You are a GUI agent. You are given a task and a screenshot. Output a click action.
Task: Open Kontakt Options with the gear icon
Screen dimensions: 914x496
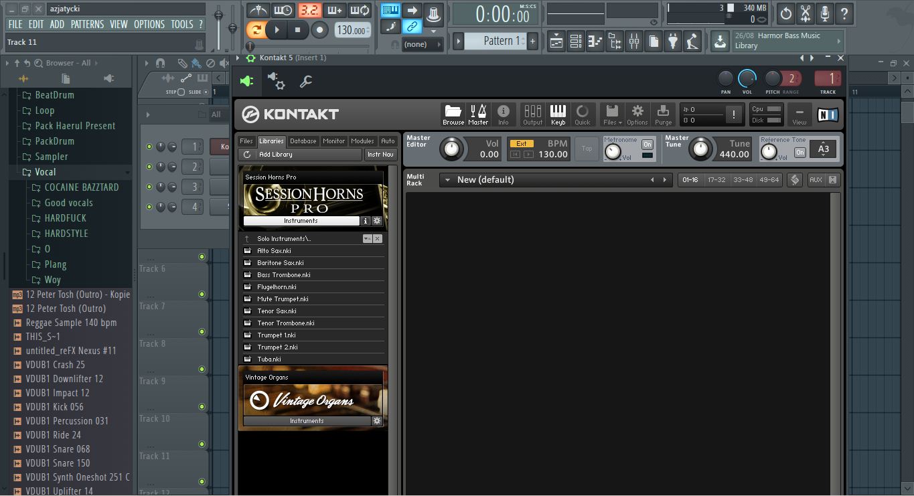coord(637,114)
